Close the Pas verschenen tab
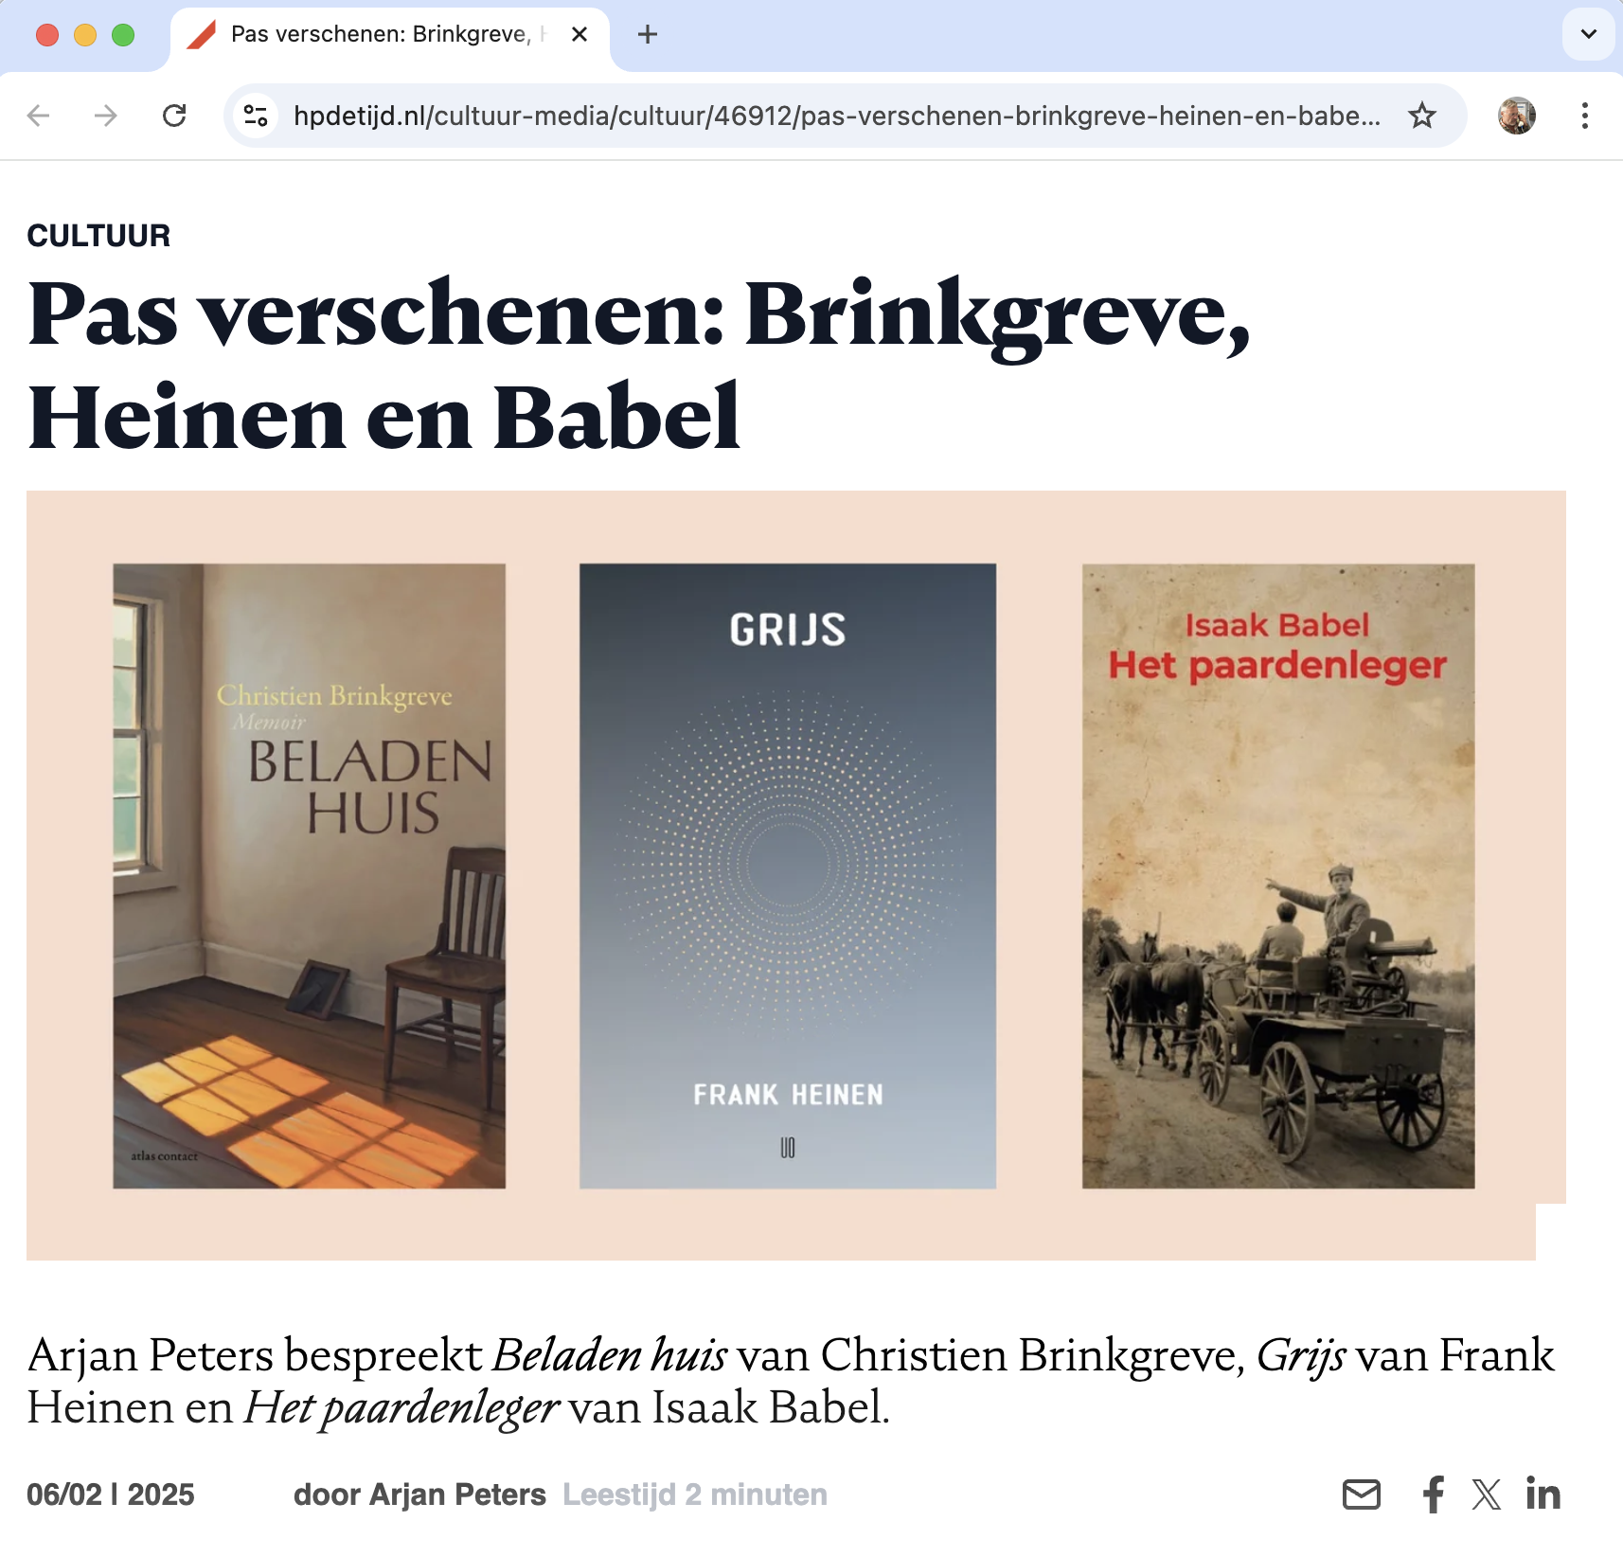Image resolution: width=1623 pixels, height=1557 pixels. click(x=580, y=35)
